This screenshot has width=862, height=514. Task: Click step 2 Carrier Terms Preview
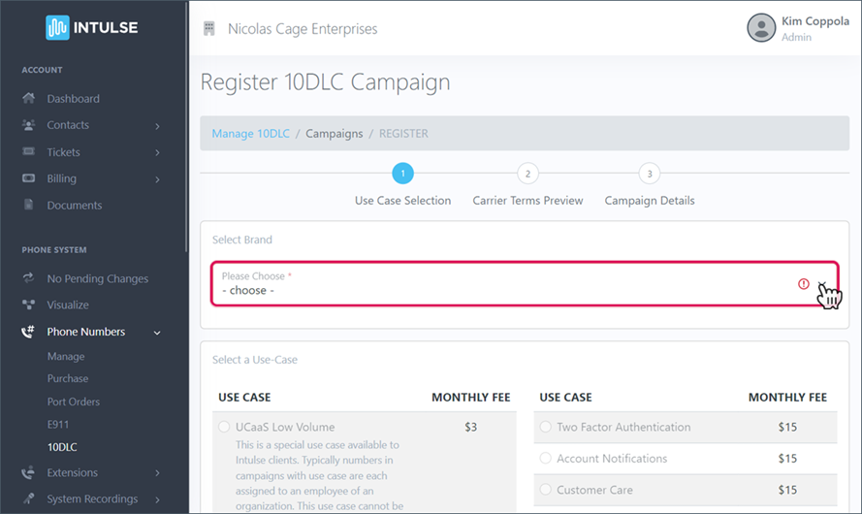click(x=527, y=175)
